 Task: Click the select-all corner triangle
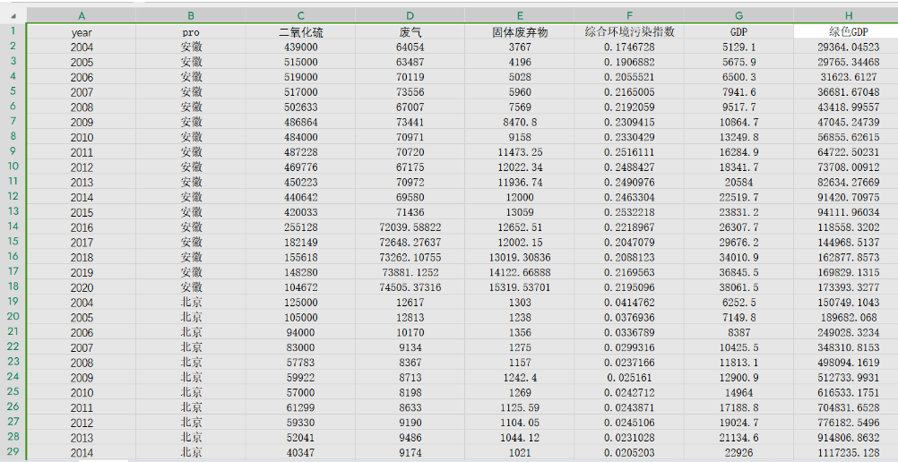[x=13, y=16]
